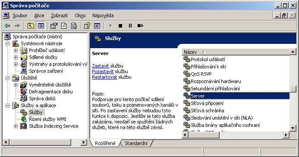
Task: Select Správa počítače (místní) root node
Action: [38, 37]
